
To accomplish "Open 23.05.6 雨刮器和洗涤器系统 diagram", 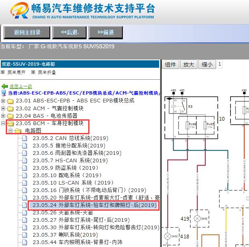I will click(77, 153).
